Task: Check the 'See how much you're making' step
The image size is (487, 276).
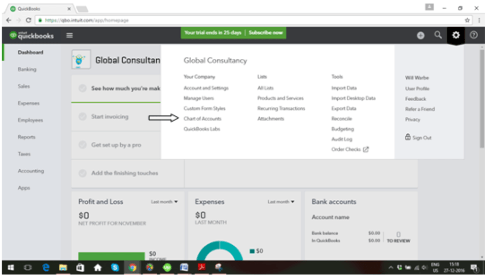Action: click(82, 89)
